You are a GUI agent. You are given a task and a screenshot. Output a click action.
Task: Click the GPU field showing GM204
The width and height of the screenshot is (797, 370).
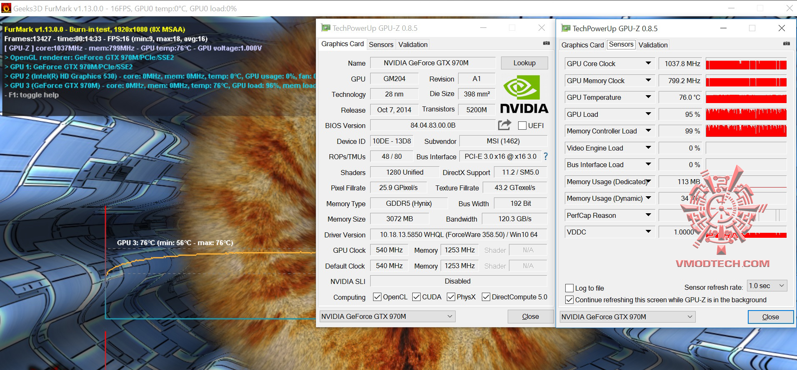click(x=394, y=79)
